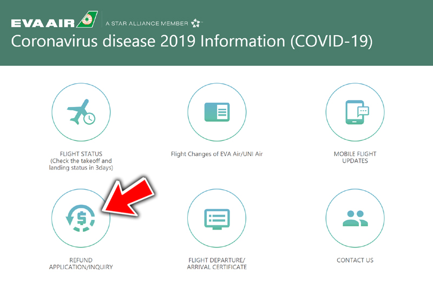433x288 pixels.
Task: Click 'A STAR ALLIANCE MEMBER' text
Action: pos(147,23)
